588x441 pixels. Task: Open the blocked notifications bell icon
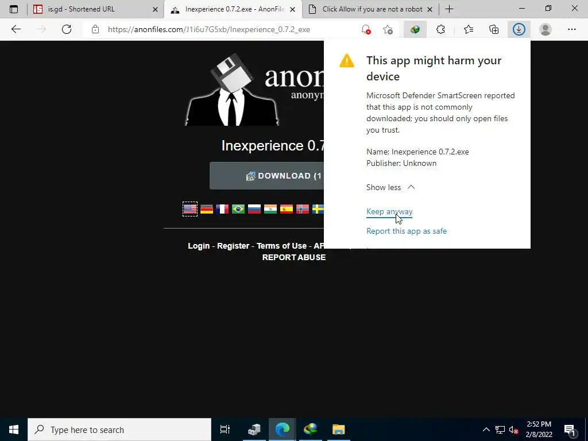pos(366,29)
